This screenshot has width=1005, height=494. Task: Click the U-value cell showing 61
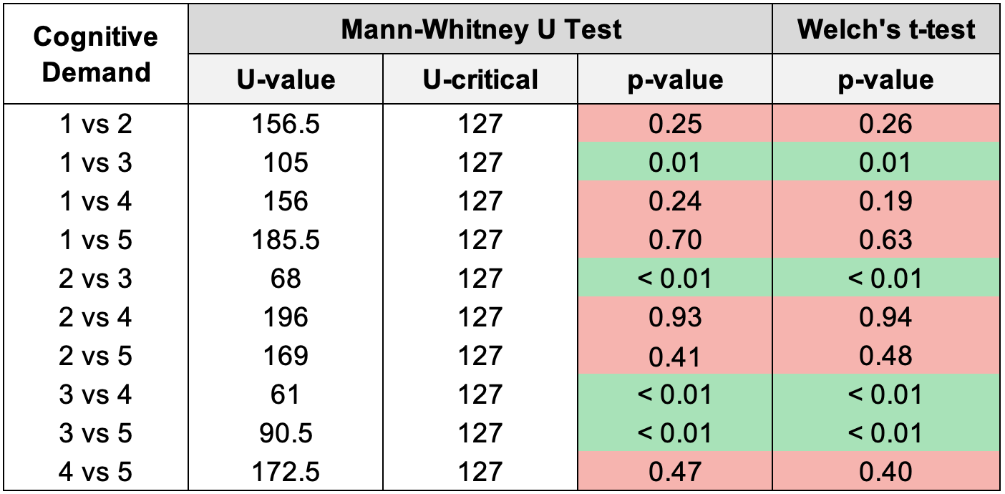286,394
